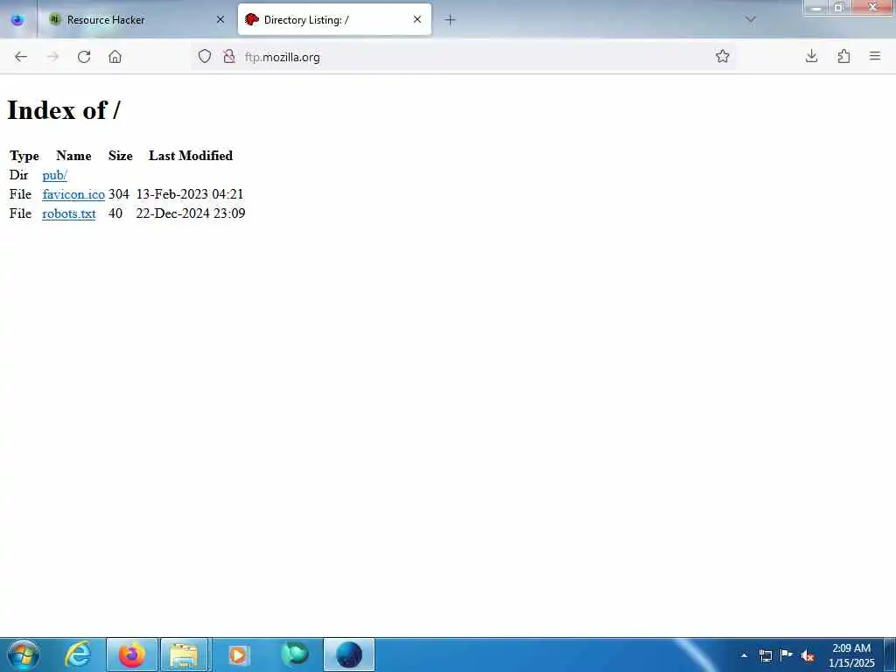Show site security info via crossed lock icon
896x672 pixels.
tap(229, 56)
